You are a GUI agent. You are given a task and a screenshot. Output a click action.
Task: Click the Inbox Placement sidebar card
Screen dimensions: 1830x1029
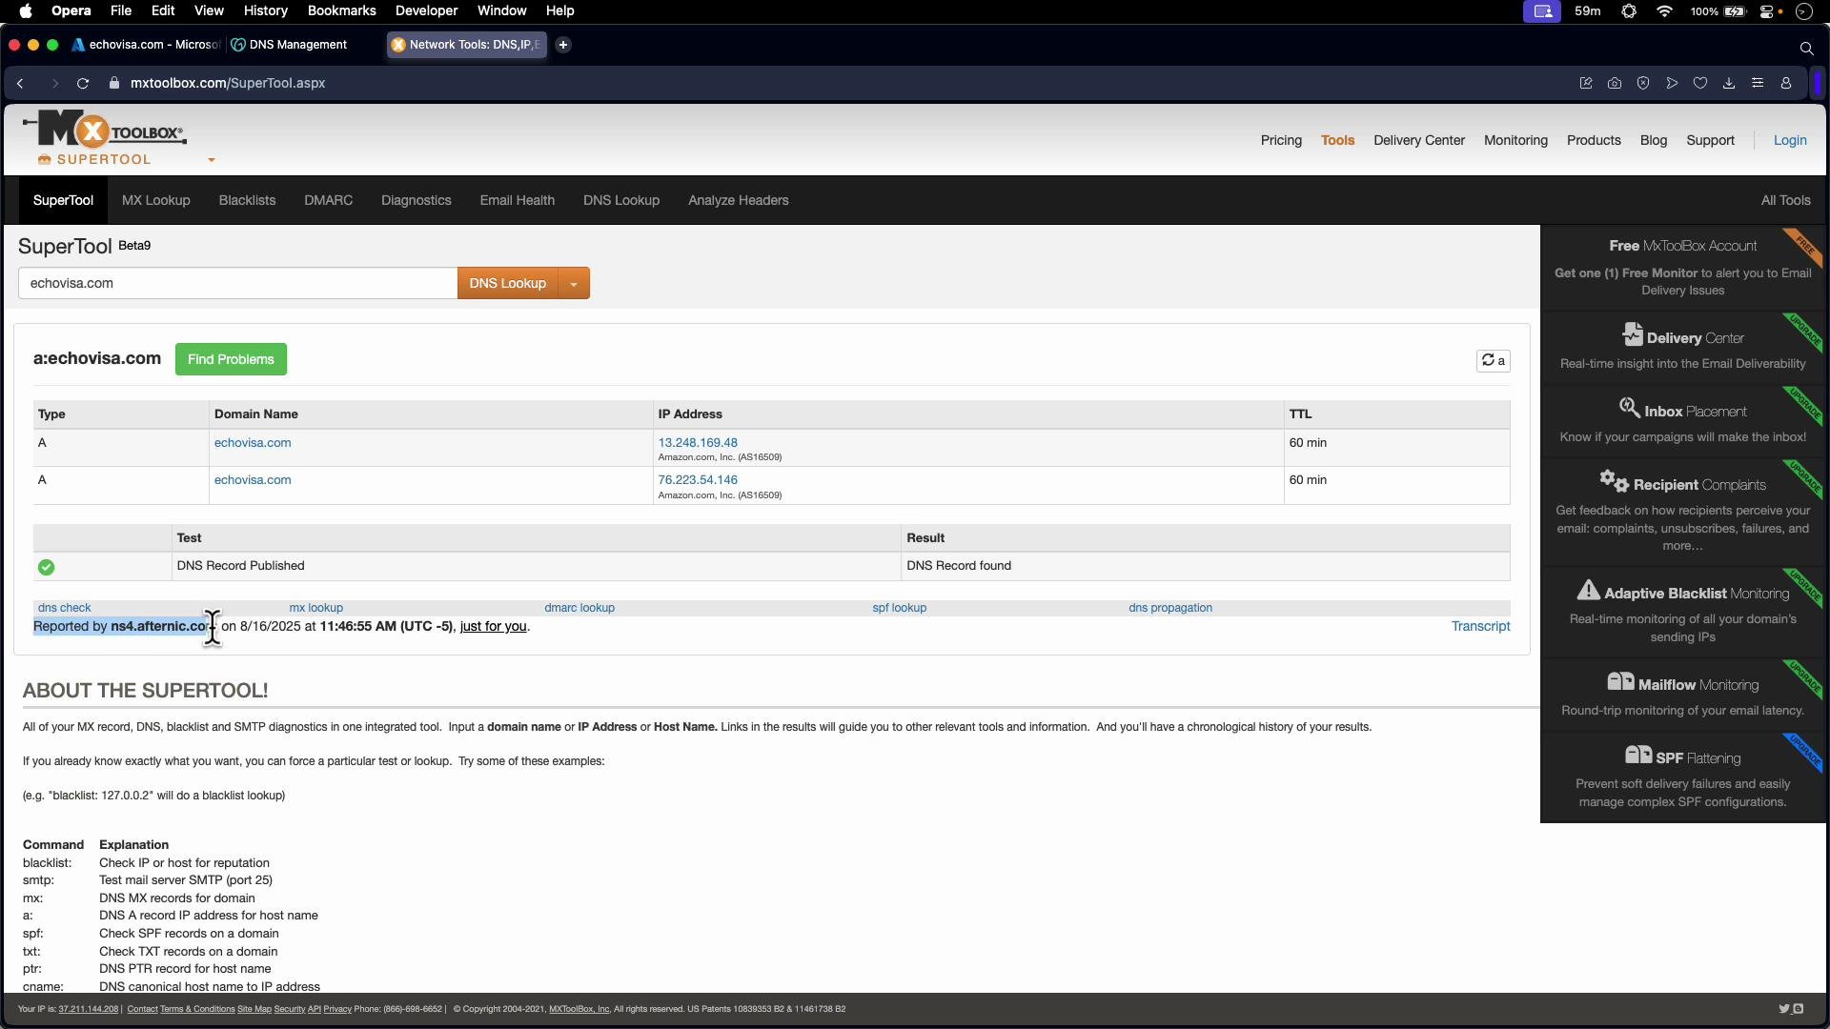pyautogui.click(x=1683, y=422)
